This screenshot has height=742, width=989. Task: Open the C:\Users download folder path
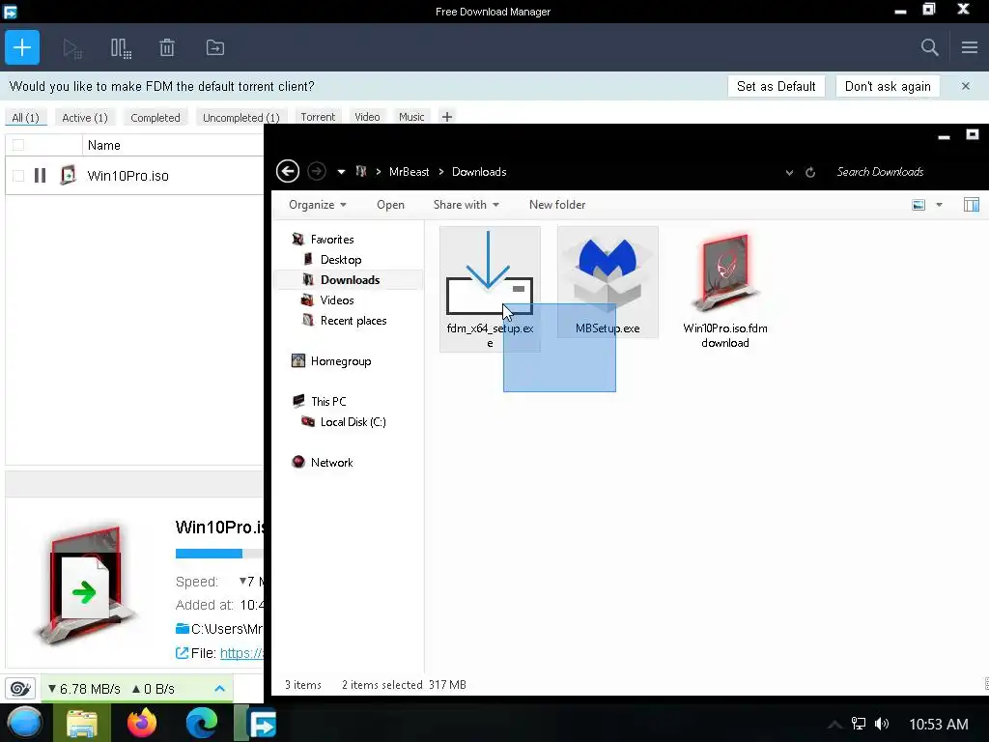point(220,628)
